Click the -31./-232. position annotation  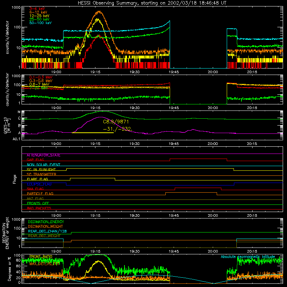tap(118, 129)
